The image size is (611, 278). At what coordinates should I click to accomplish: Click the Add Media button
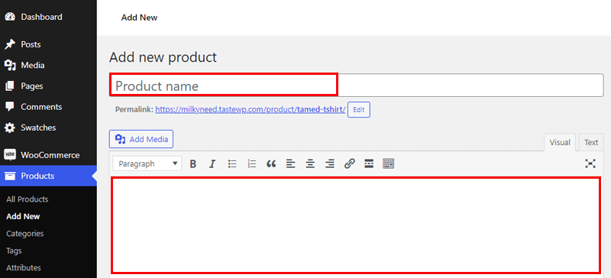(x=141, y=139)
